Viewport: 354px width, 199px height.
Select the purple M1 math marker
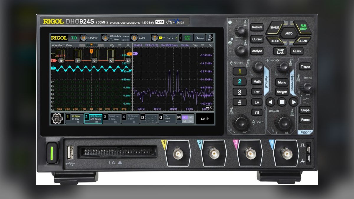[135, 54]
